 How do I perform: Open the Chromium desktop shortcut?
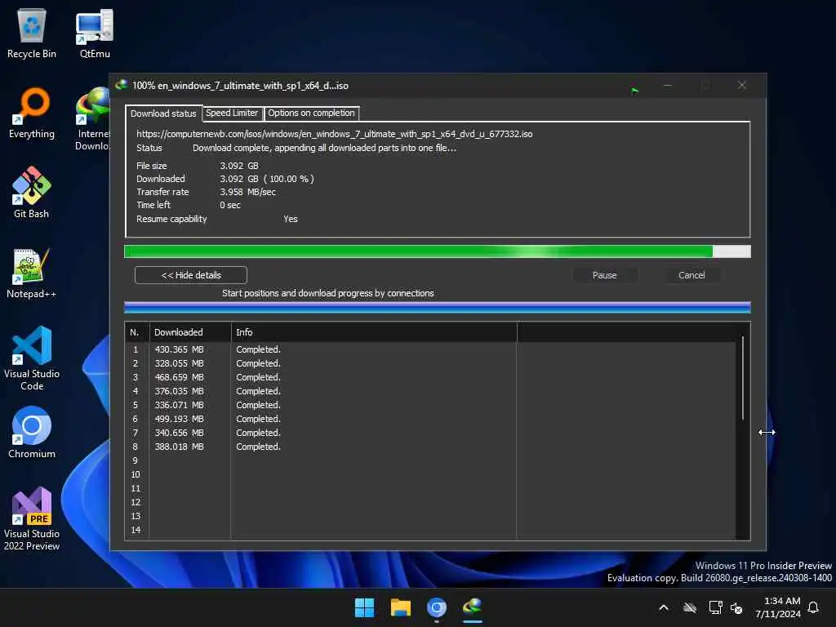tap(32, 433)
